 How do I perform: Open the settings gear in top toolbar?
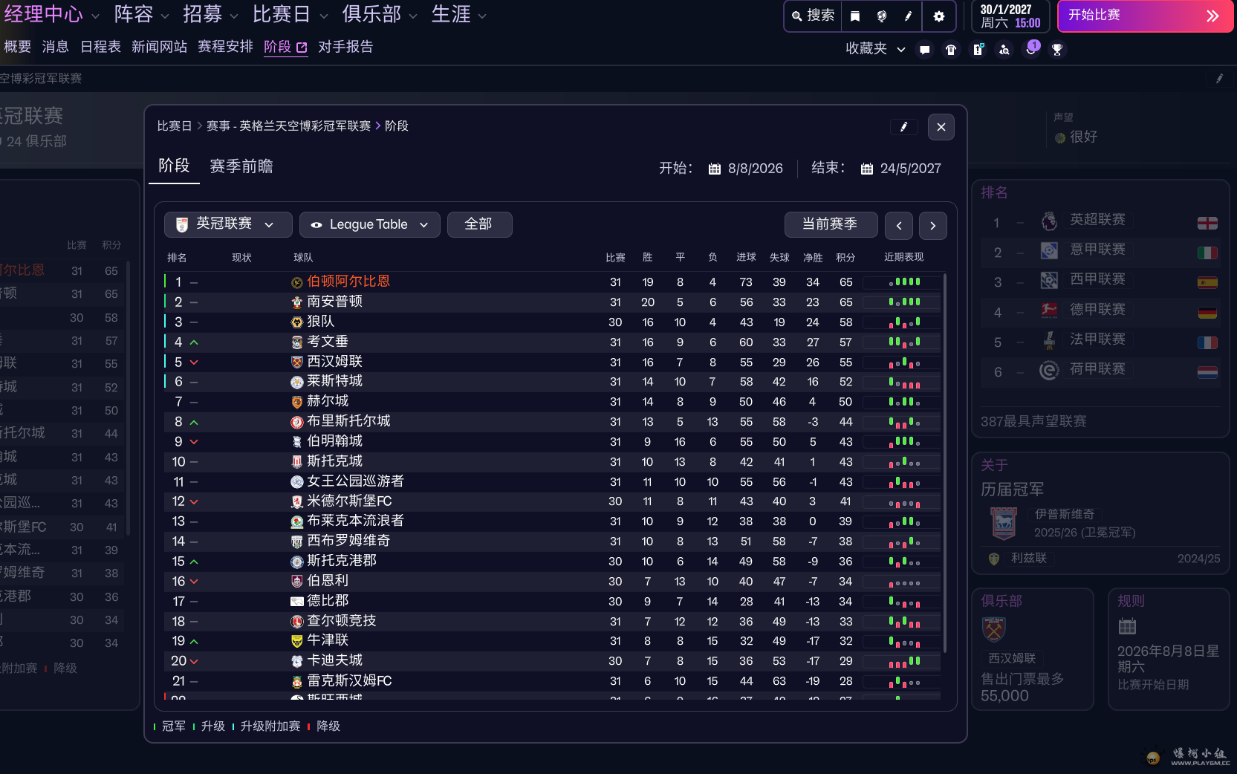tap(939, 16)
